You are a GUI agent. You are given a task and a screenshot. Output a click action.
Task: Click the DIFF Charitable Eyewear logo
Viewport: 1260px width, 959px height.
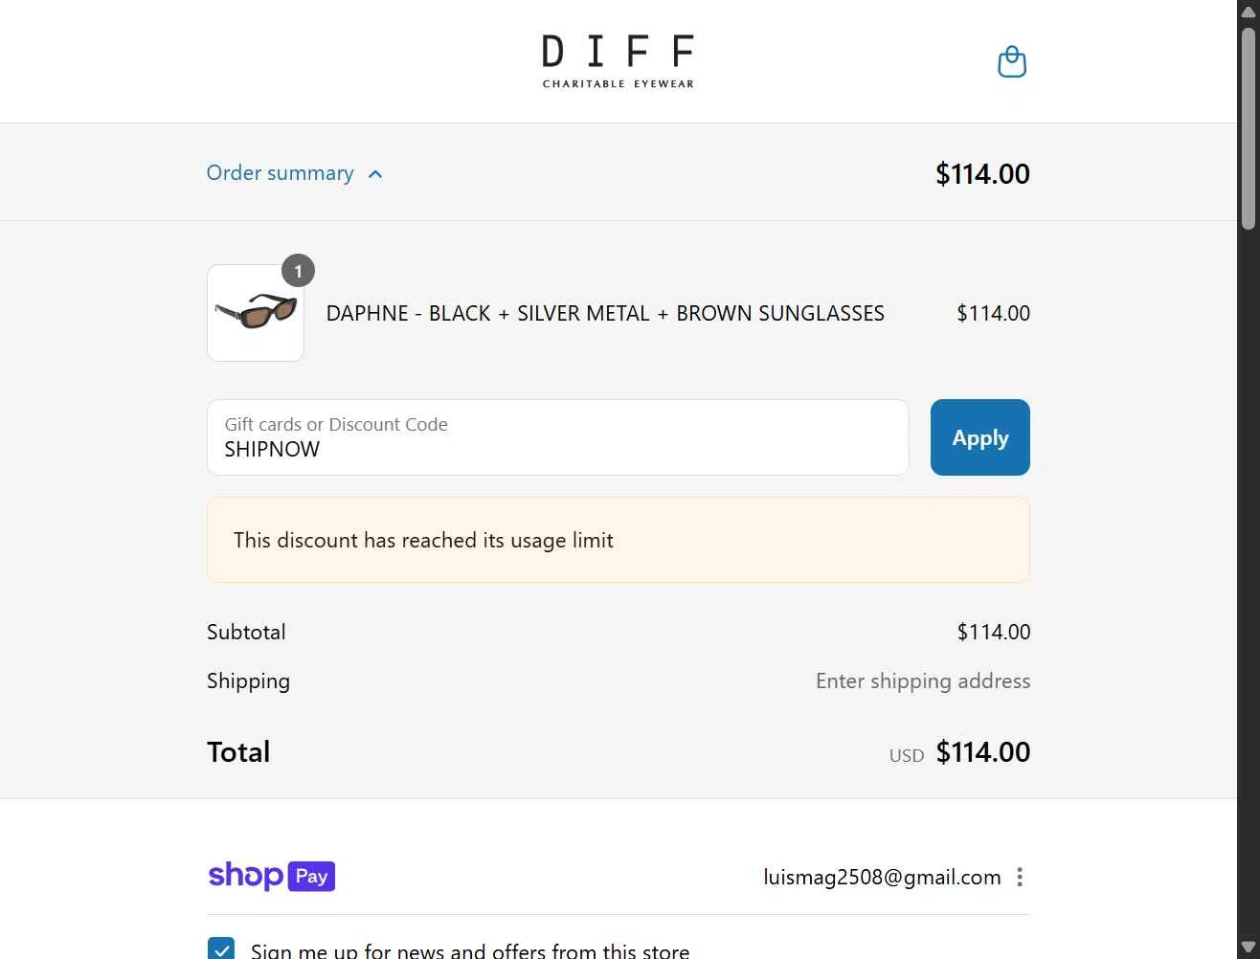pyautogui.click(x=618, y=61)
